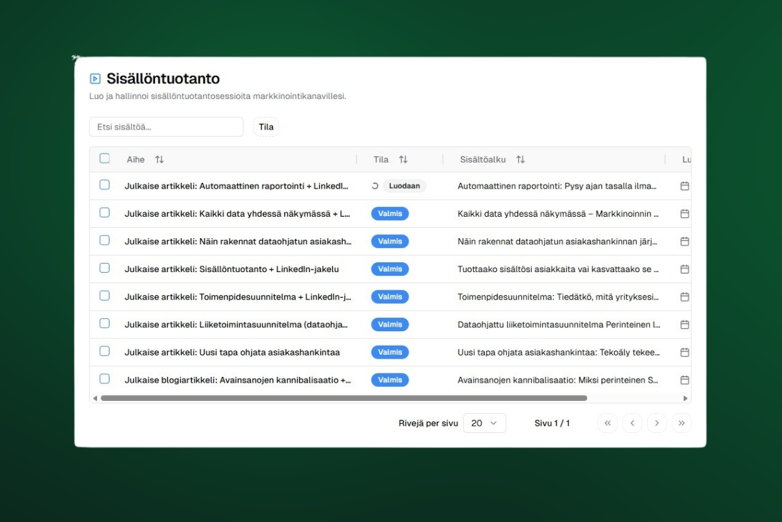Click the calendar icon on the Avainsanojen kannibalisaatio row
Screen dimensions: 782x522
coord(684,379)
